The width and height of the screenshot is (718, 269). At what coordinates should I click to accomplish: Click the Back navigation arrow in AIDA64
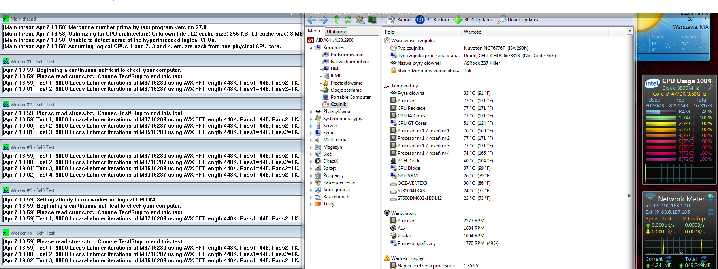(x=311, y=20)
